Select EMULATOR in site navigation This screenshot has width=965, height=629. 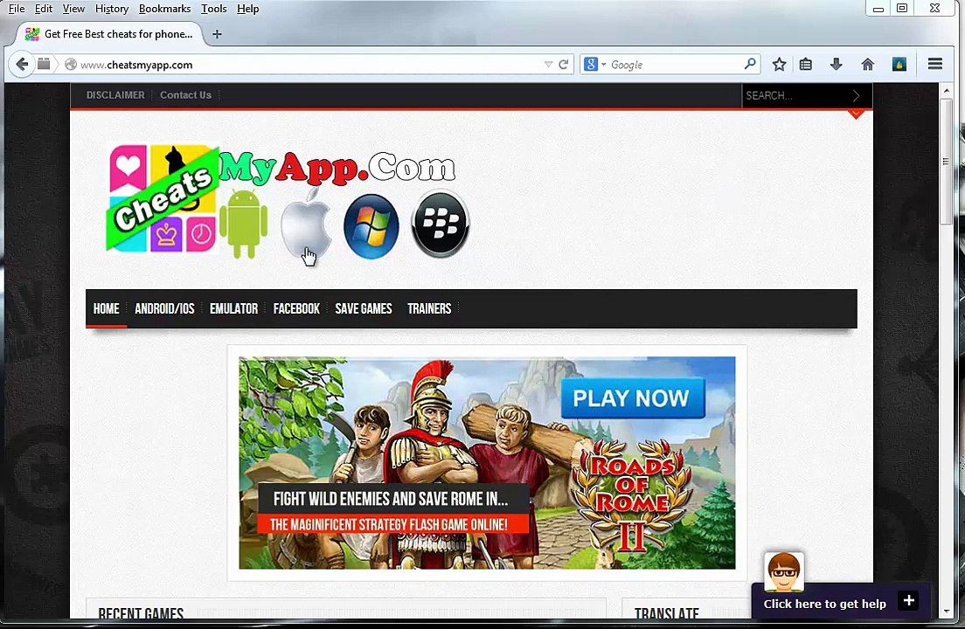coord(233,308)
